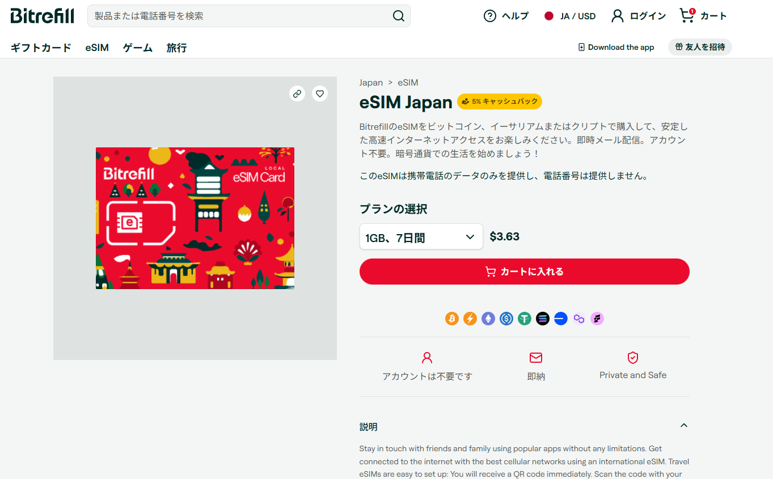Click the search magnifier icon
The image size is (773, 479).
pyautogui.click(x=399, y=16)
